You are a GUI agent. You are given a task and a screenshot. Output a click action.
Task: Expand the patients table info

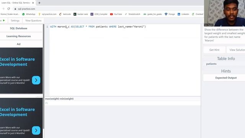211,64
